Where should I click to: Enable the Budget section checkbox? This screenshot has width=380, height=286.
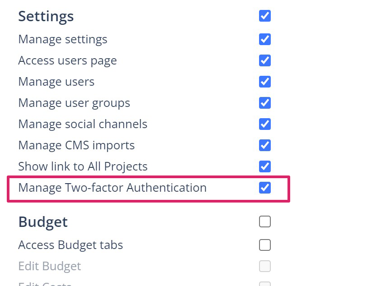265,221
